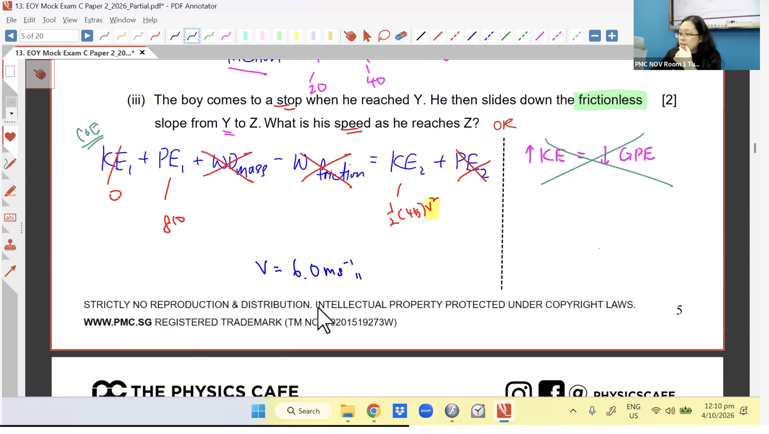The width and height of the screenshot is (769, 434).
Task: Choose the green highlighter swatch
Action: [x=279, y=36]
